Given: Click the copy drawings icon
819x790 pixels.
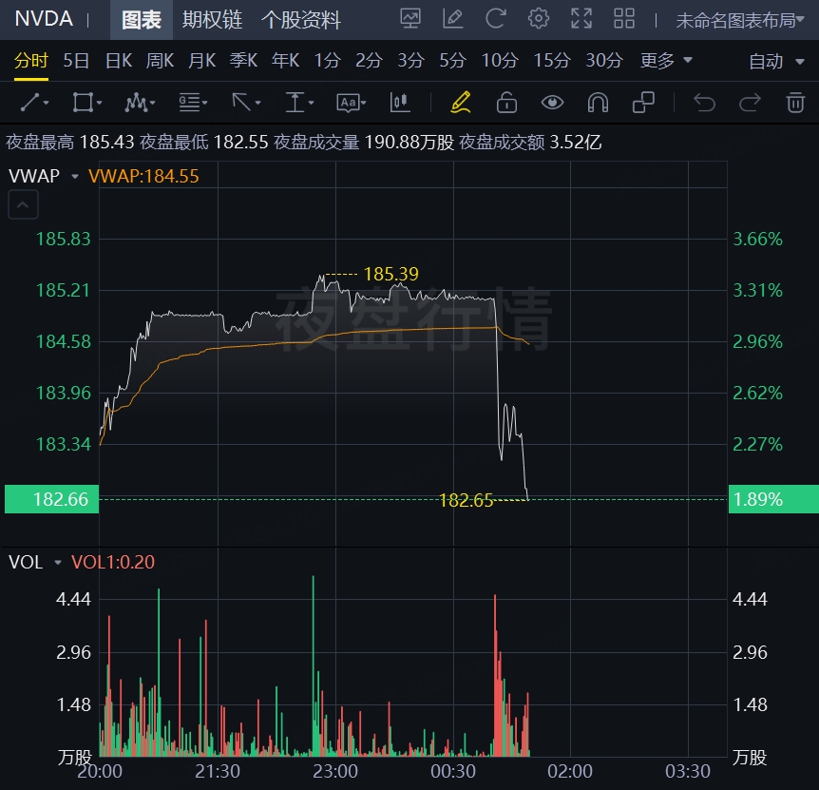Looking at the screenshot, I should click(x=643, y=103).
